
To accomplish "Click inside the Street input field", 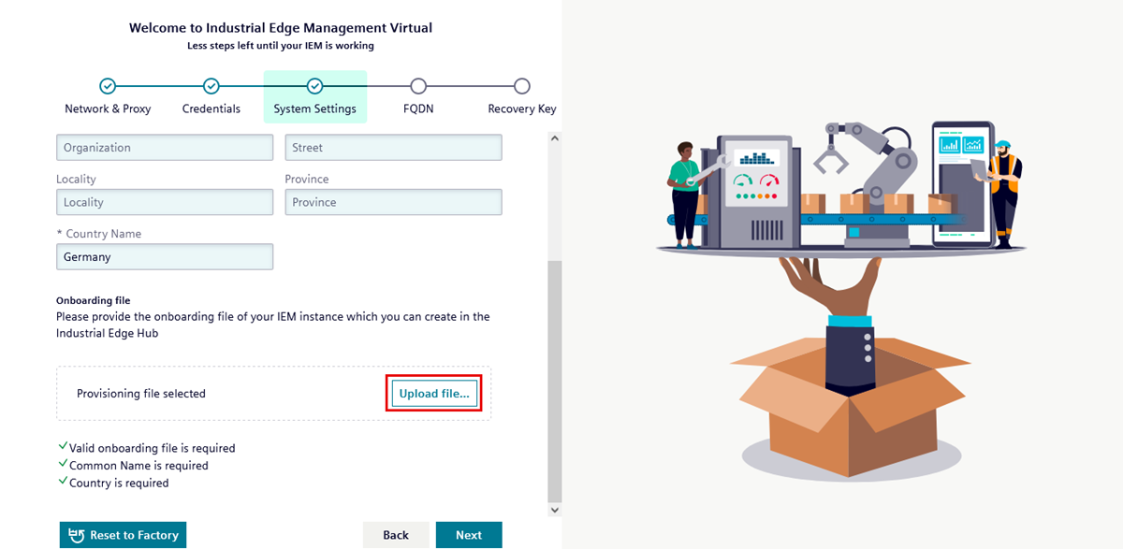I will (393, 147).
